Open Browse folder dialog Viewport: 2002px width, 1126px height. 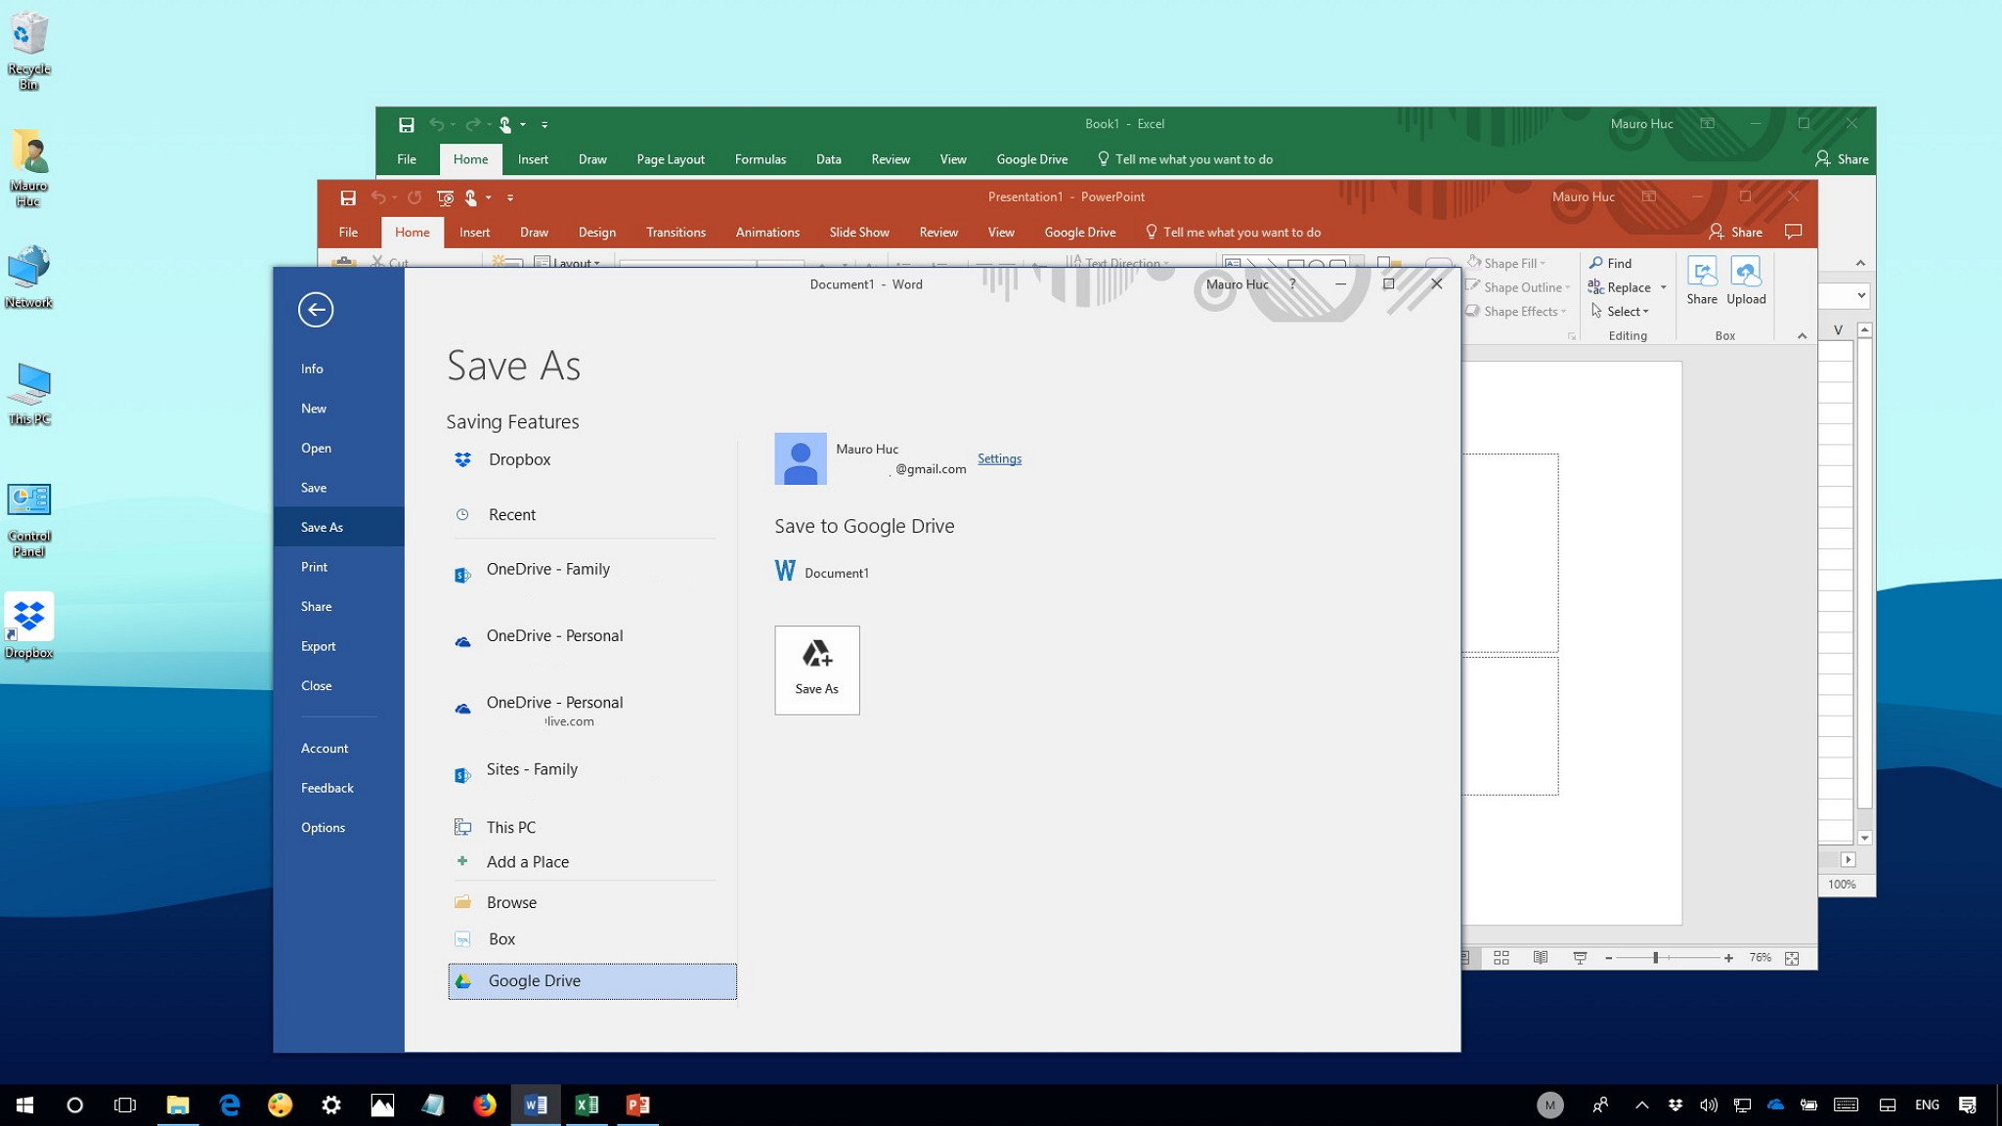[x=592, y=902]
